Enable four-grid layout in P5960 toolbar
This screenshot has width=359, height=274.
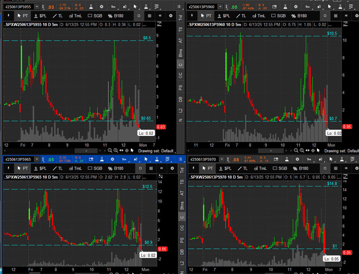335,16
